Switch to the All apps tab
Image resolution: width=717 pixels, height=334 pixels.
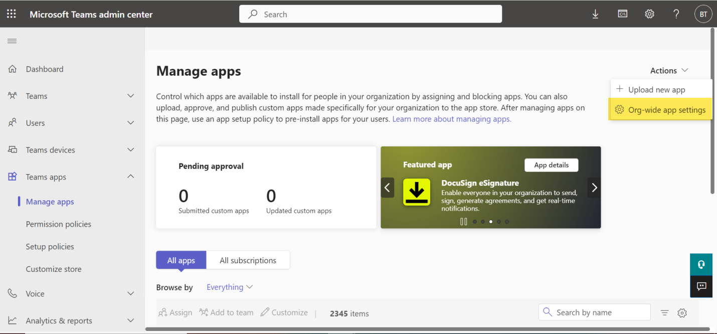(181, 260)
